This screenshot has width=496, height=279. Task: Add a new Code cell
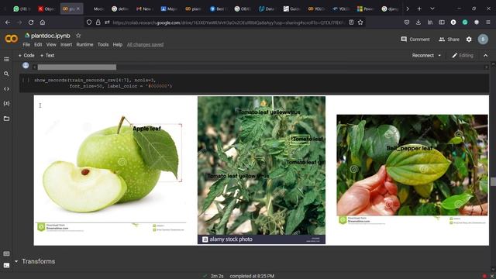click(x=26, y=55)
